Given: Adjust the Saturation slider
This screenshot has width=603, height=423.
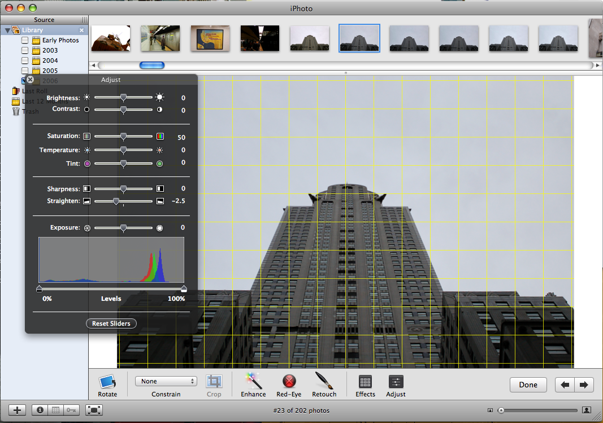Looking at the screenshot, I should coord(123,136).
